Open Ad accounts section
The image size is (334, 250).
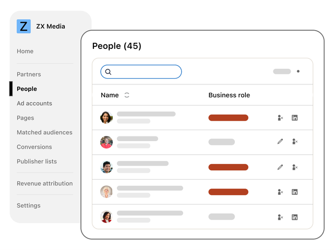click(x=34, y=103)
